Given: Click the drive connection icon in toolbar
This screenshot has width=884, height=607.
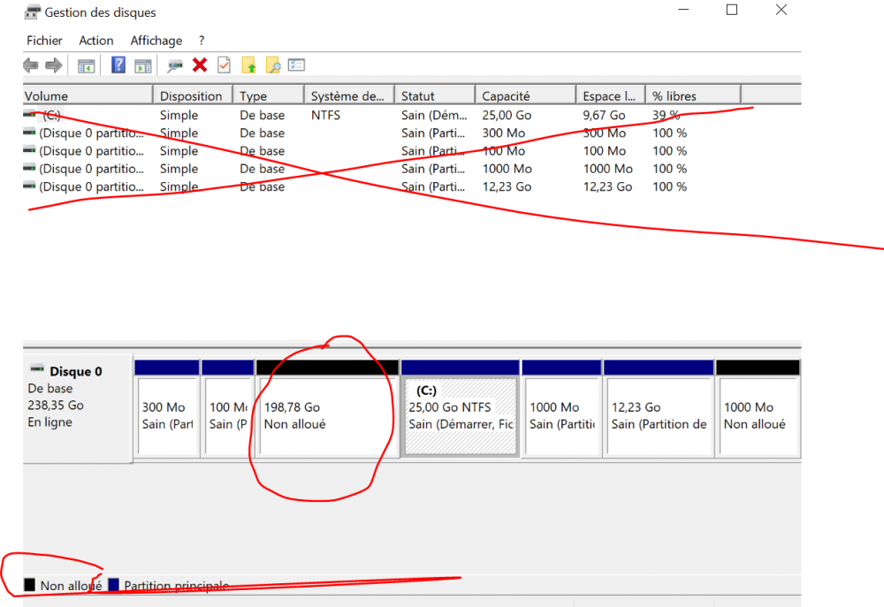Looking at the screenshot, I should point(175,65).
